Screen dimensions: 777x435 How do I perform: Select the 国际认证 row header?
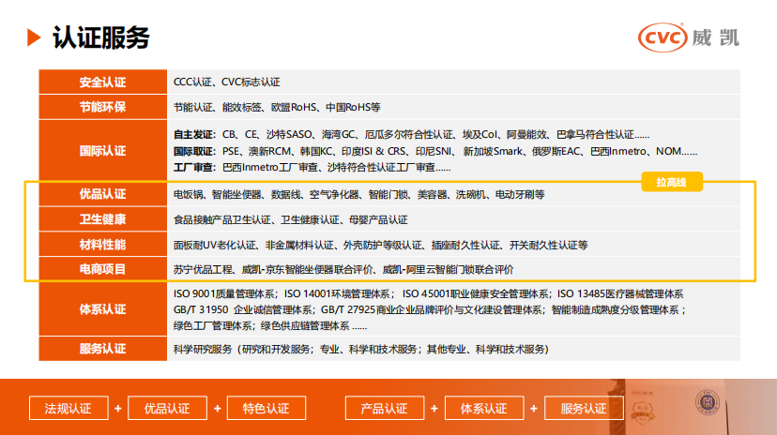(x=102, y=150)
